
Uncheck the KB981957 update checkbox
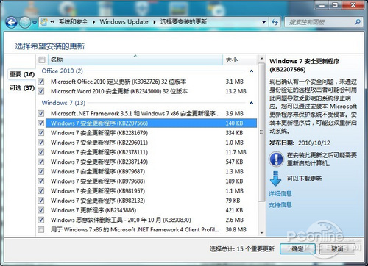tap(41, 191)
